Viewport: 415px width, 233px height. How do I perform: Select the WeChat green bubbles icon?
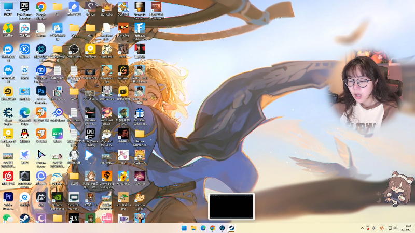pyautogui.click(x=8, y=218)
